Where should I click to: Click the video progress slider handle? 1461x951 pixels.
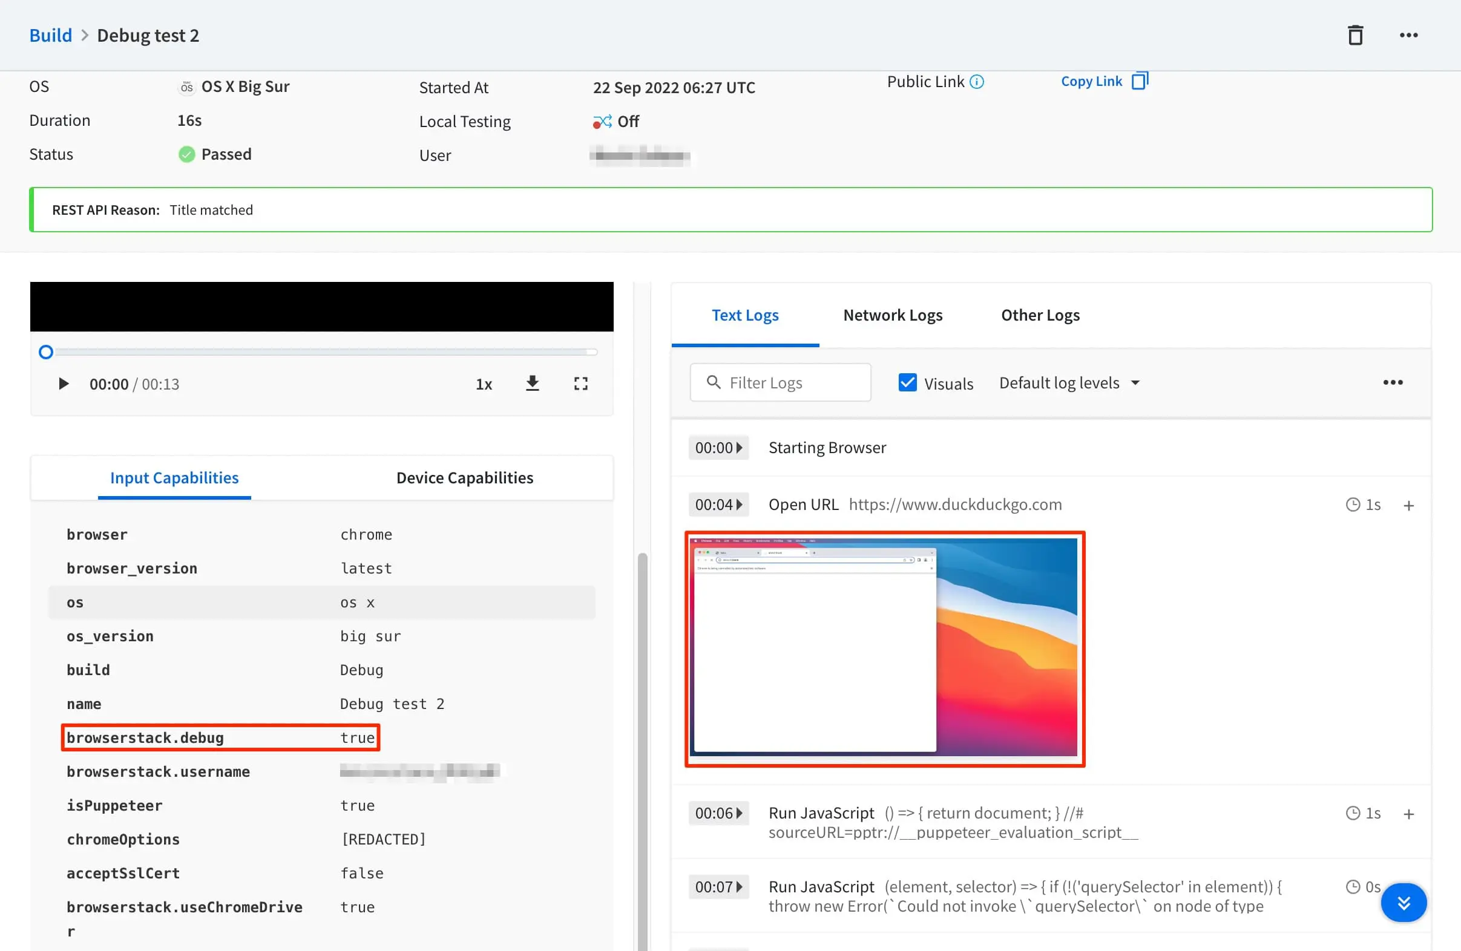point(46,352)
